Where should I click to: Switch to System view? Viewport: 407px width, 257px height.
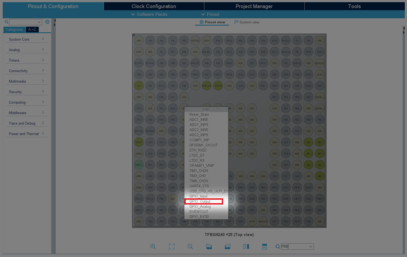[x=247, y=22]
